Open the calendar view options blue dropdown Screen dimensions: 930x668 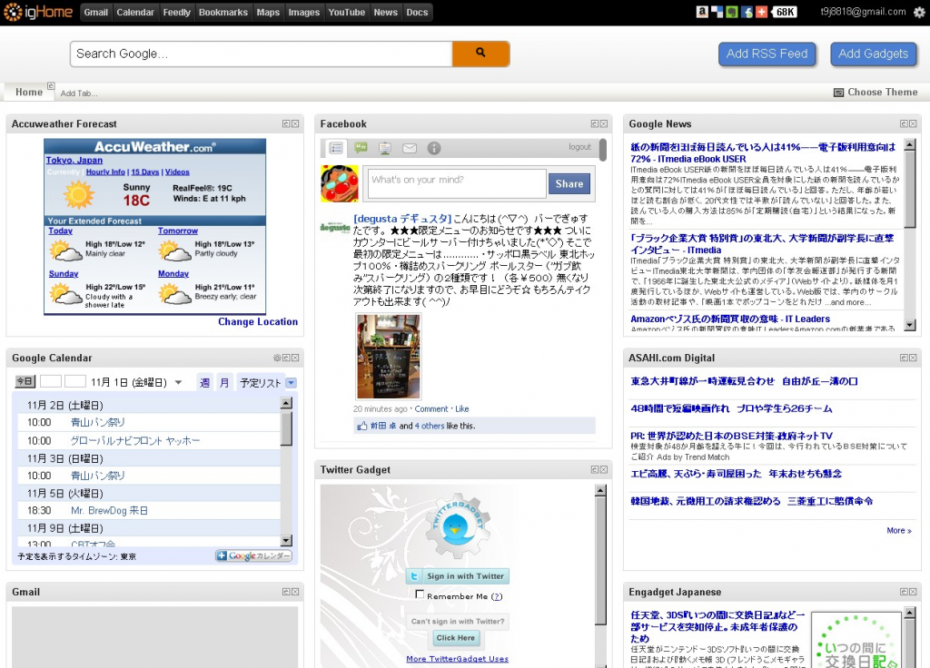(x=291, y=383)
